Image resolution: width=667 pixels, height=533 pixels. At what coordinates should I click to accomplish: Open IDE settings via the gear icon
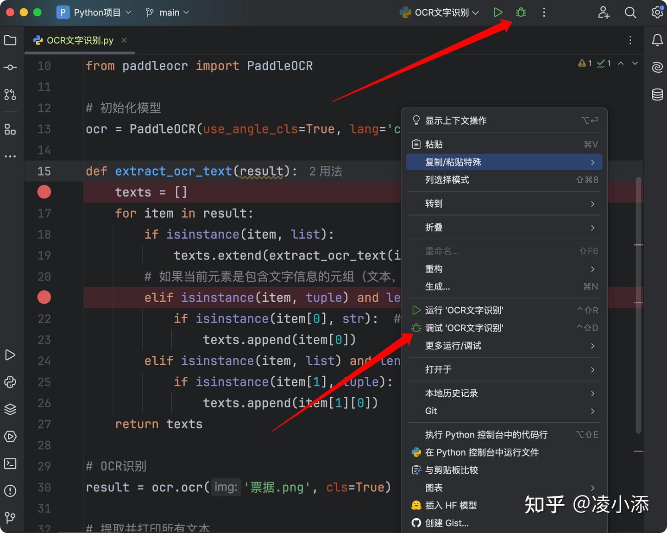[657, 13]
